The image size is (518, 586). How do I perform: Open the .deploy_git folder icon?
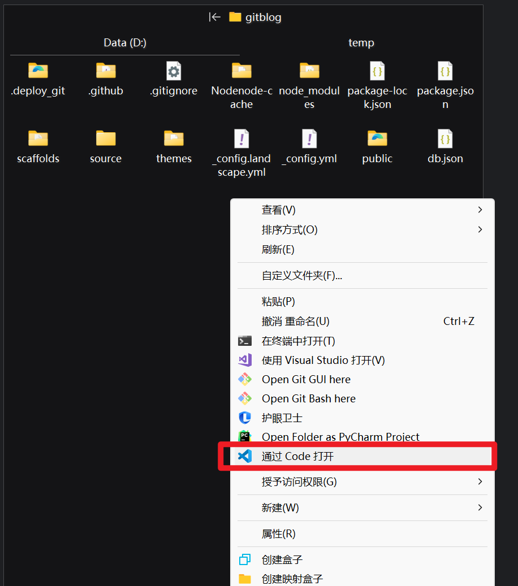[x=38, y=71]
